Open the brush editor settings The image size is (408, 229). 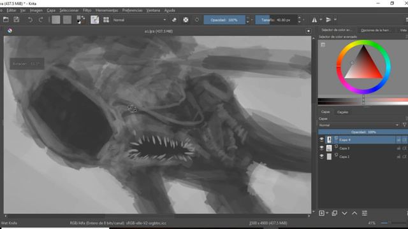tap(95, 20)
